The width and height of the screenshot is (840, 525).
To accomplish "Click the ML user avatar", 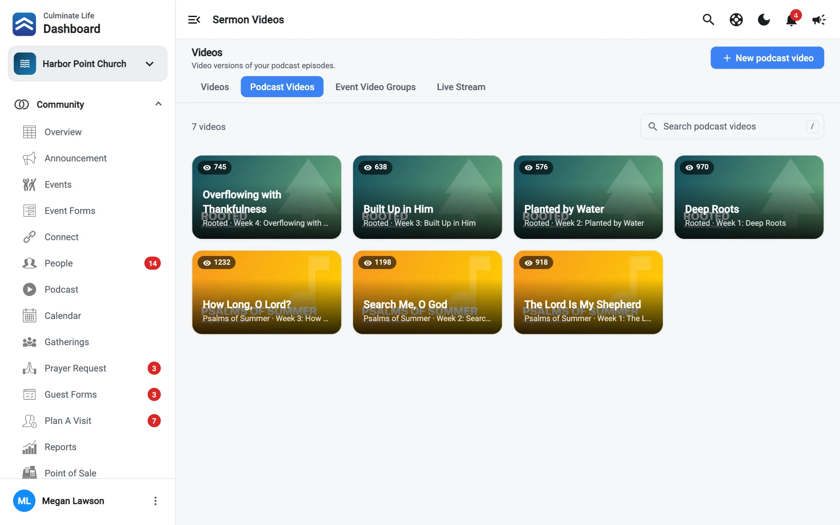I will [x=24, y=501].
